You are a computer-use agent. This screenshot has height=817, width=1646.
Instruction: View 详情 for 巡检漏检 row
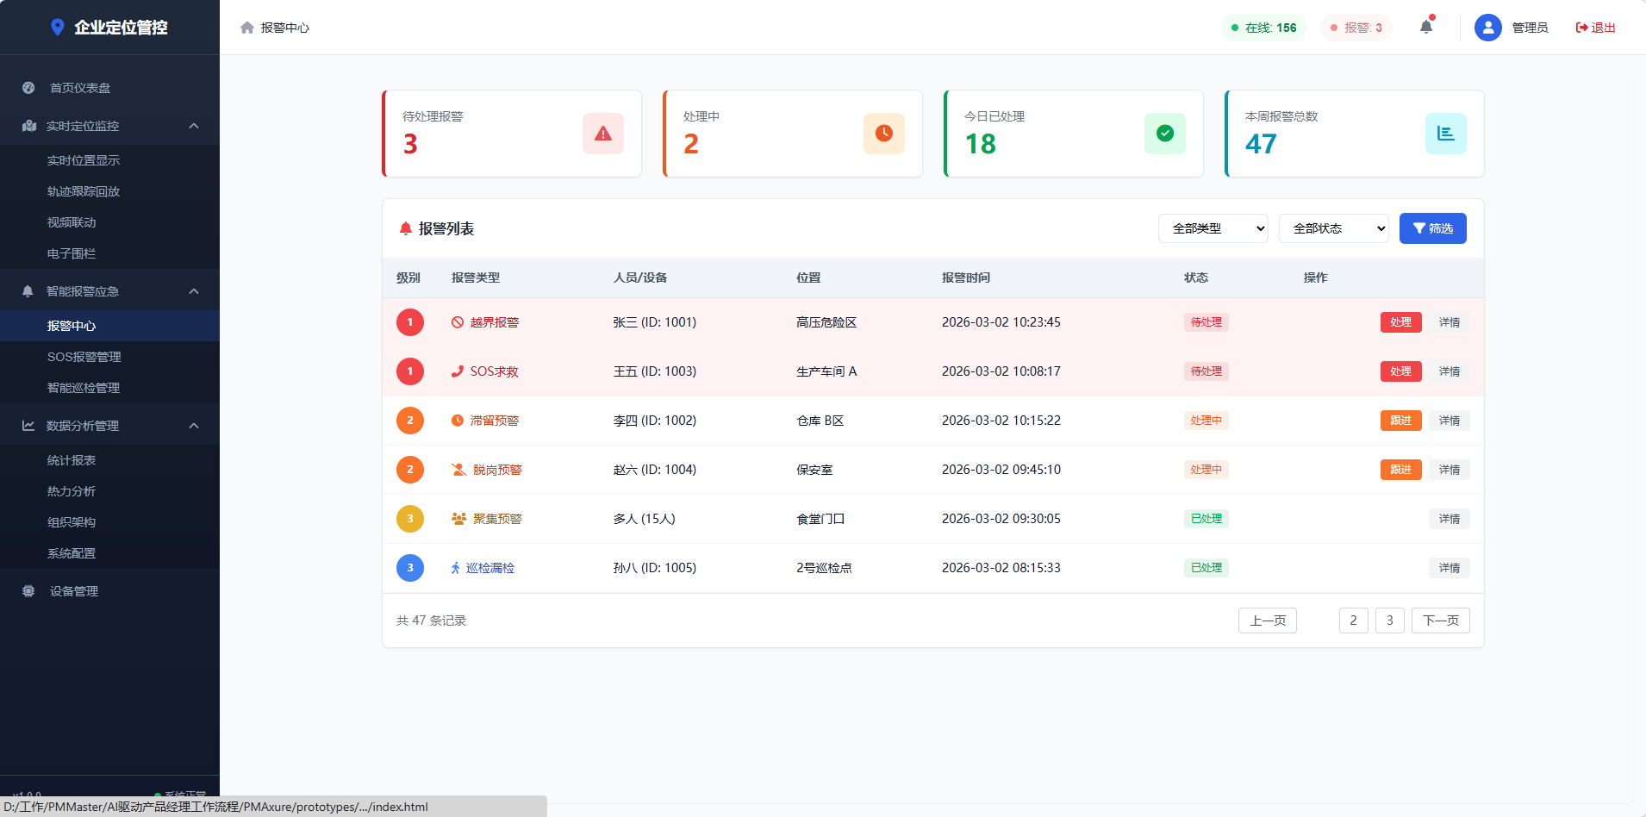(1450, 568)
